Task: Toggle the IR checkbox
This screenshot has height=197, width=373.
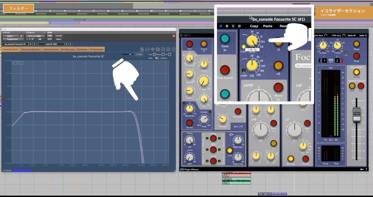Action: [x=169, y=55]
